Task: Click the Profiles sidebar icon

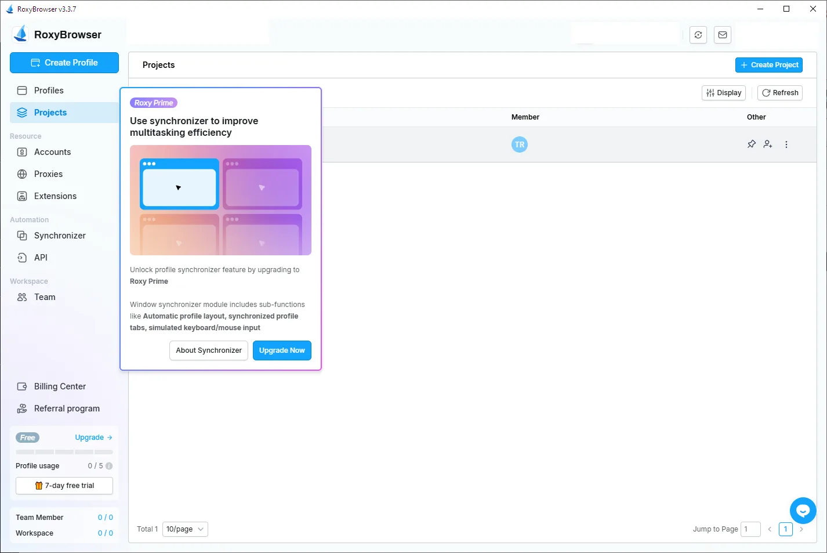Action: pyautogui.click(x=22, y=91)
